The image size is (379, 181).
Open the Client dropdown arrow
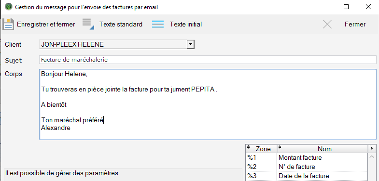click(x=191, y=45)
